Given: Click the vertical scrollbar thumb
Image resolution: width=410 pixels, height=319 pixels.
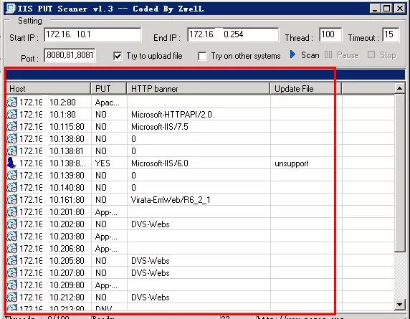Looking at the screenshot, I should pos(399,173).
